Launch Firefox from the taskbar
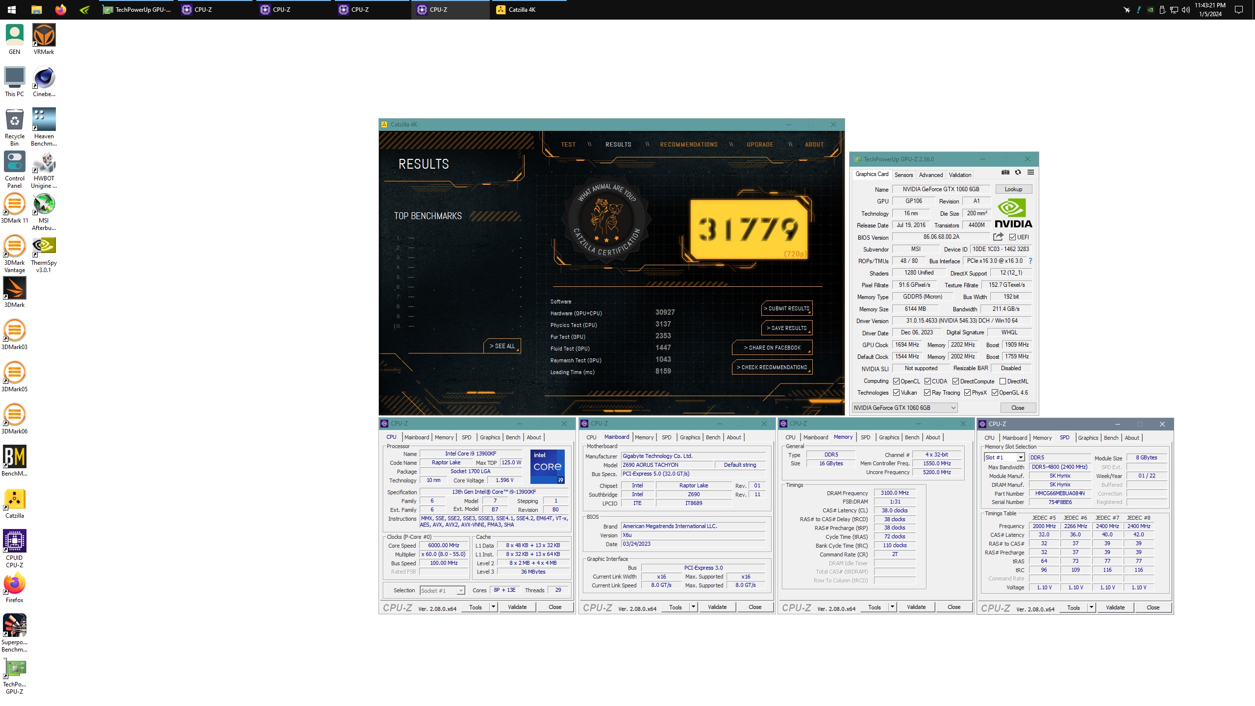The height and width of the screenshot is (706, 1255). [61, 9]
